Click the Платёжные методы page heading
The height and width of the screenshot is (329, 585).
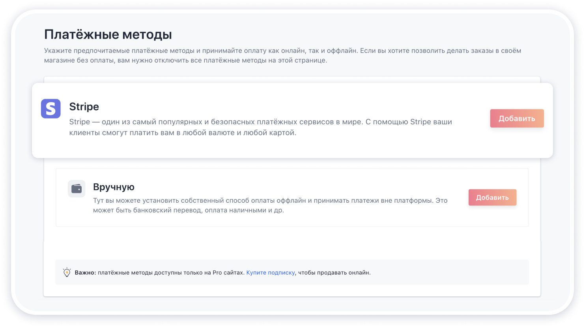108,35
